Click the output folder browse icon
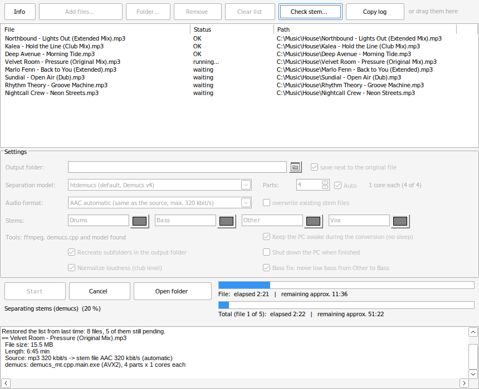479x389 pixels. coord(295,167)
